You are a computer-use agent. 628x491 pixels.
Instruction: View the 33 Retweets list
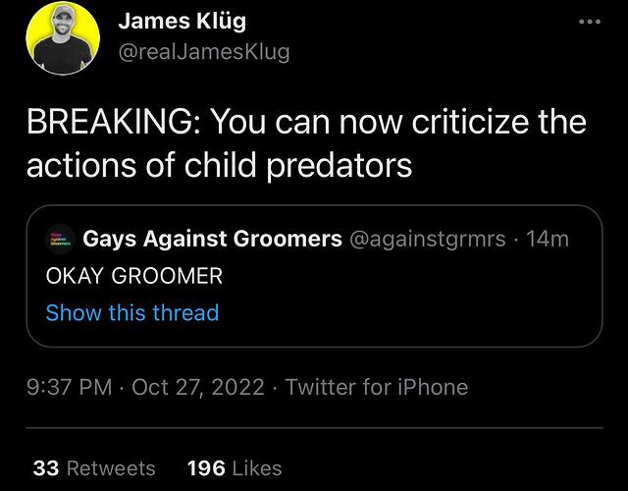click(x=94, y=468)
